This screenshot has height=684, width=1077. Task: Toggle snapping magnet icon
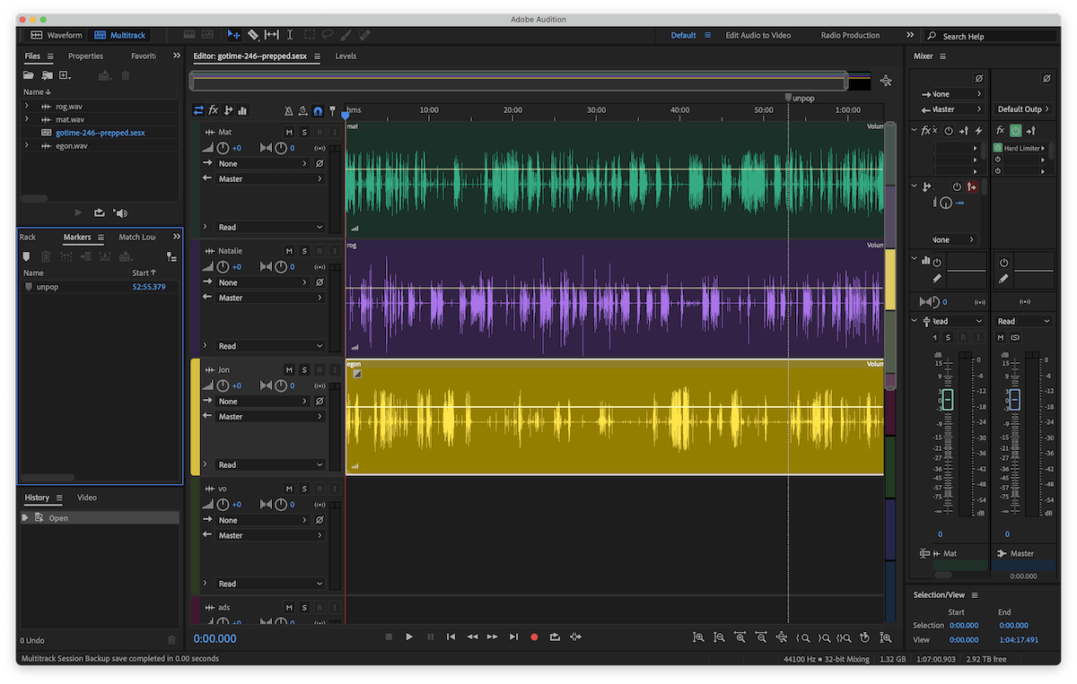click(318, 111)
